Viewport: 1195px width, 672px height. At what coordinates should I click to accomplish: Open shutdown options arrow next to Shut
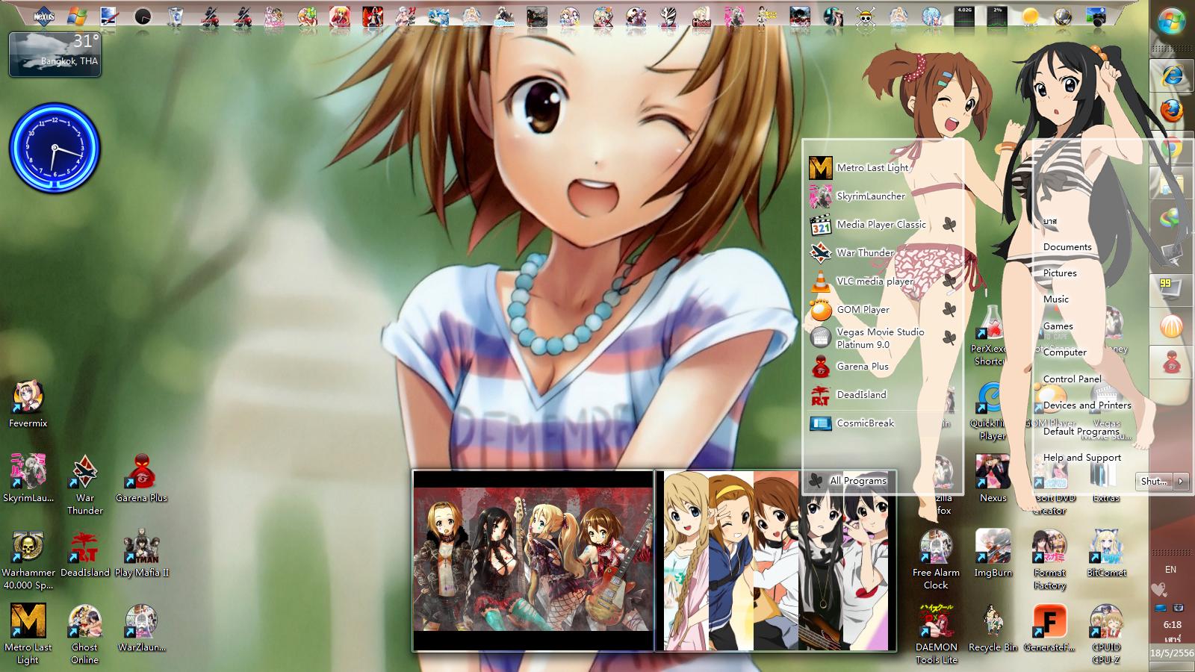point(1181,482)
